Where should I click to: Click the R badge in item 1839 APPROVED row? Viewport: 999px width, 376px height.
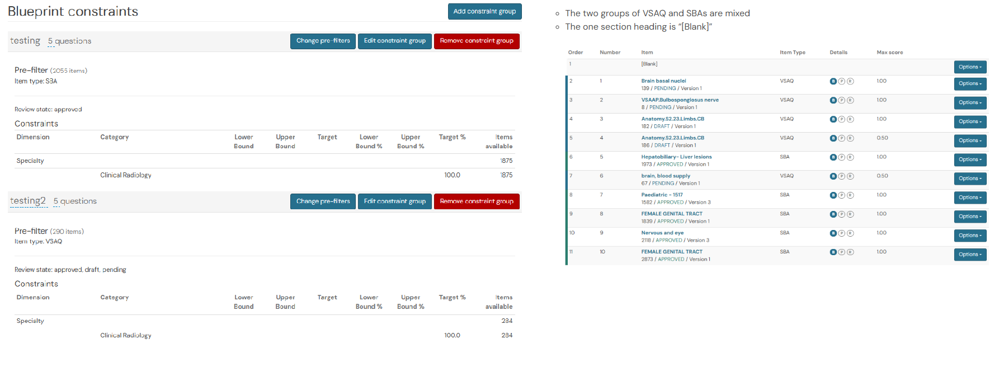(850, 214)
